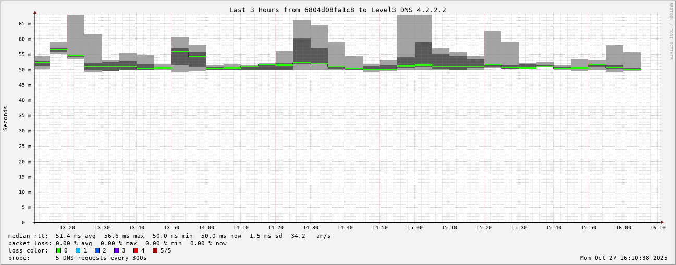Click the 25 m y-axis label
The width and height of the screenshot is (676, 265).
click(x=25, y=147)
